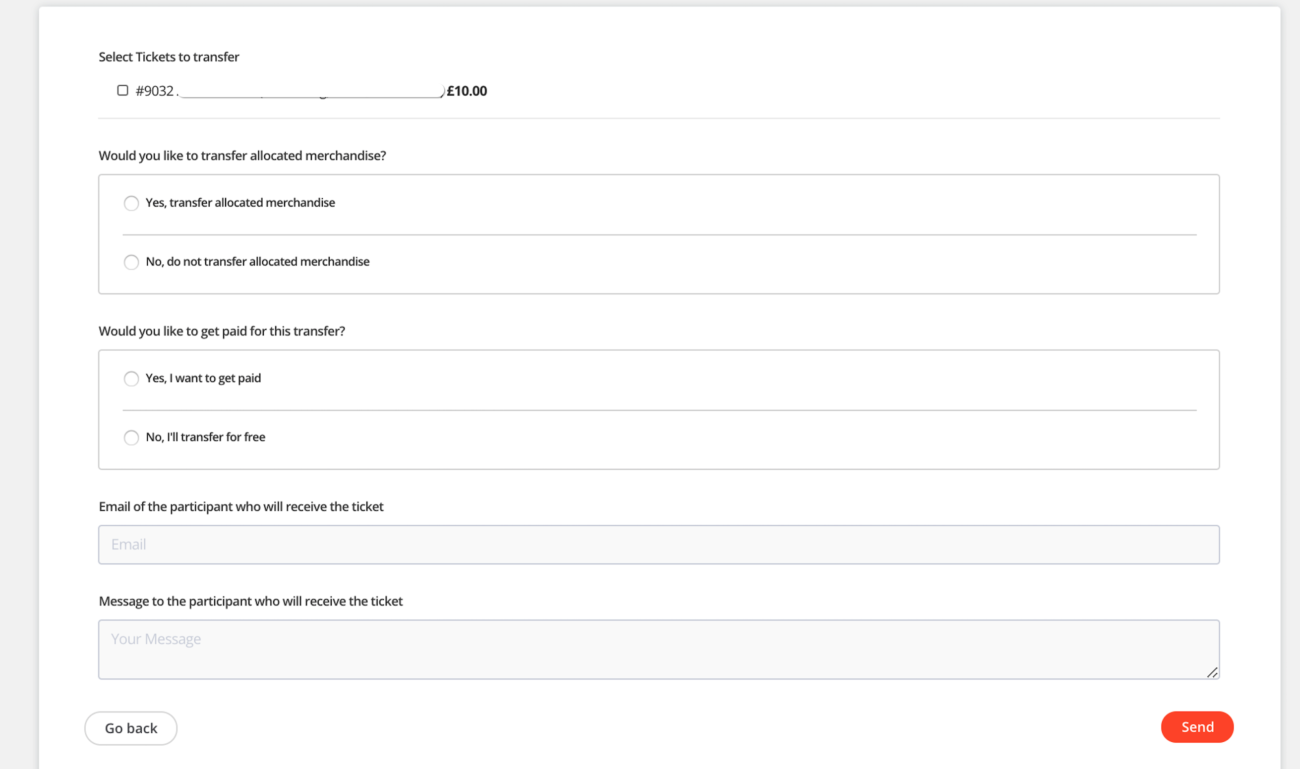The height and width of the screenshot is (769, 1300).
Task: Click the #9032 ticket number text
Action: coord(154,91)
